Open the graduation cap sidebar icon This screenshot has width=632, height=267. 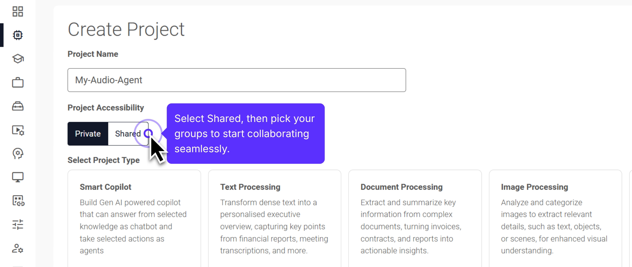pyautogui.click(x=18, y=59)
